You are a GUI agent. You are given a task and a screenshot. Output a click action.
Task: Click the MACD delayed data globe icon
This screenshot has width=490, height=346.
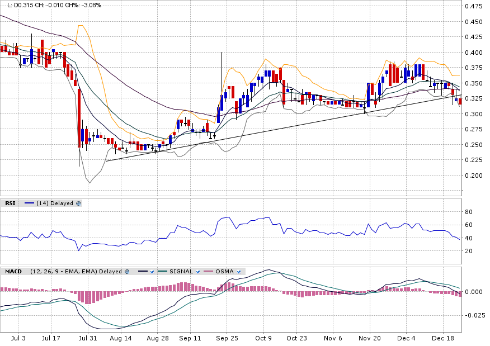[x=127, y=272]
